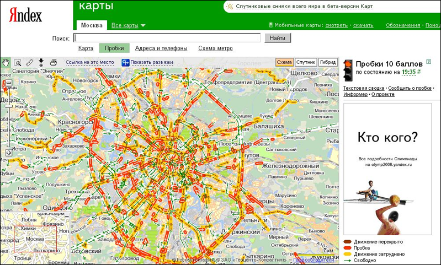
Task: Click Сообщить о пробке link
Action: (x=410, y=88)
